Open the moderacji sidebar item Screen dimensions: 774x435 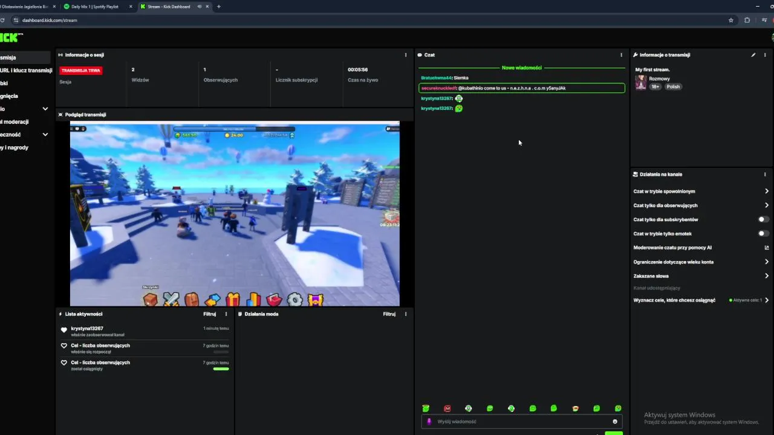[x=14, y=121]
